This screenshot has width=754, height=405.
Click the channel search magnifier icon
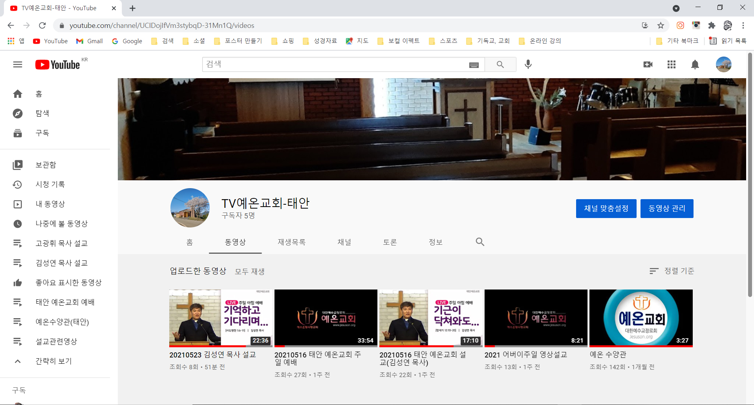(x=480, y=242)
